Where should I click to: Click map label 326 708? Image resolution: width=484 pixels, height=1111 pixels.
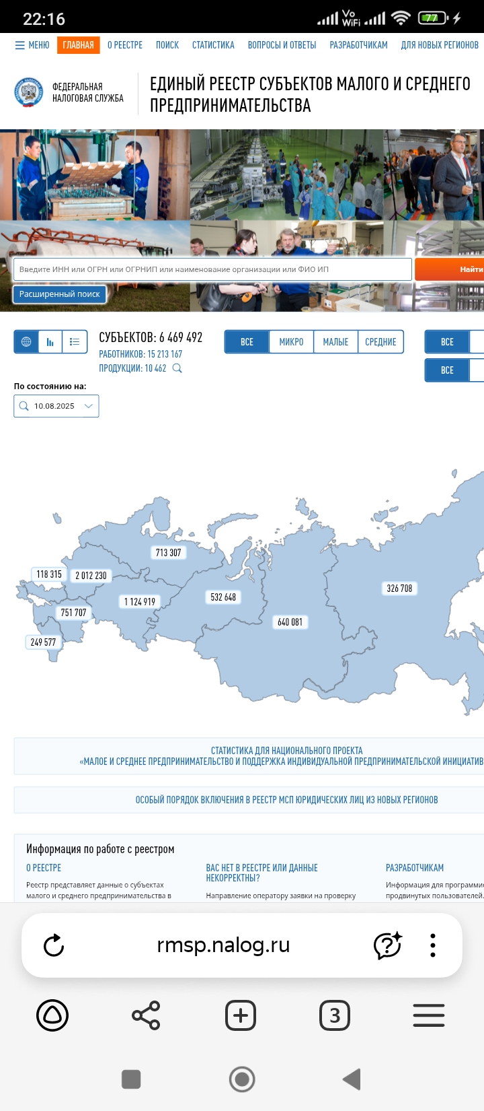click(399, 588)
